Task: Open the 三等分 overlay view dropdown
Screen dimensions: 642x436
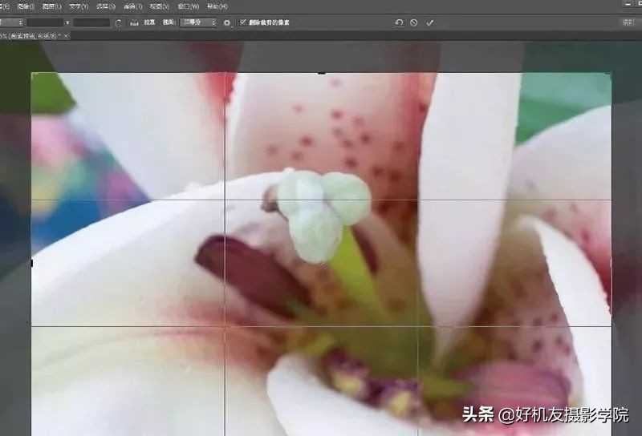Action: click(x=198, y=22)
